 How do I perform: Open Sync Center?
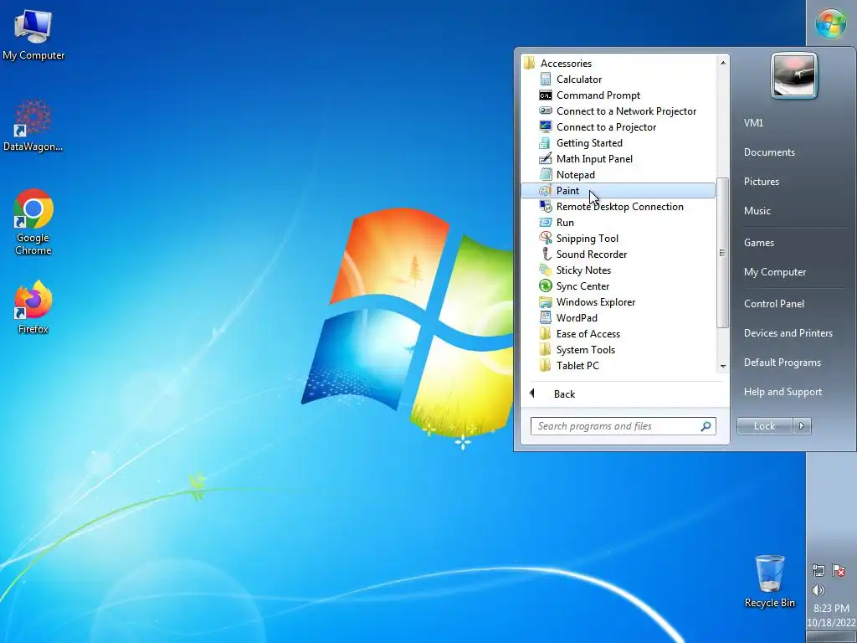[x=618, y=285]
